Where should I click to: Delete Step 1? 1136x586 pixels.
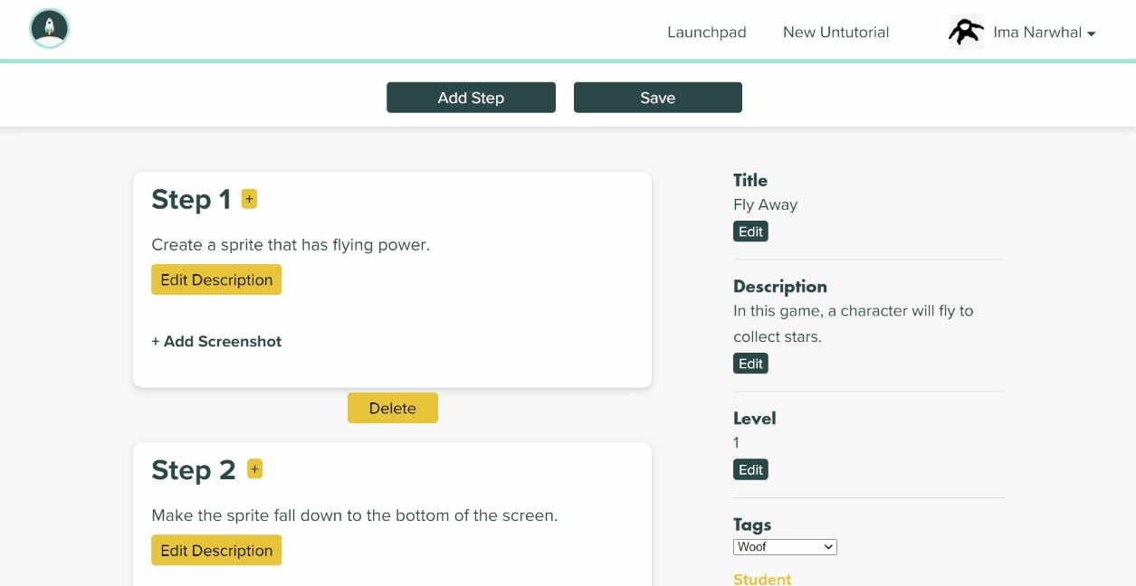[392, 409]
